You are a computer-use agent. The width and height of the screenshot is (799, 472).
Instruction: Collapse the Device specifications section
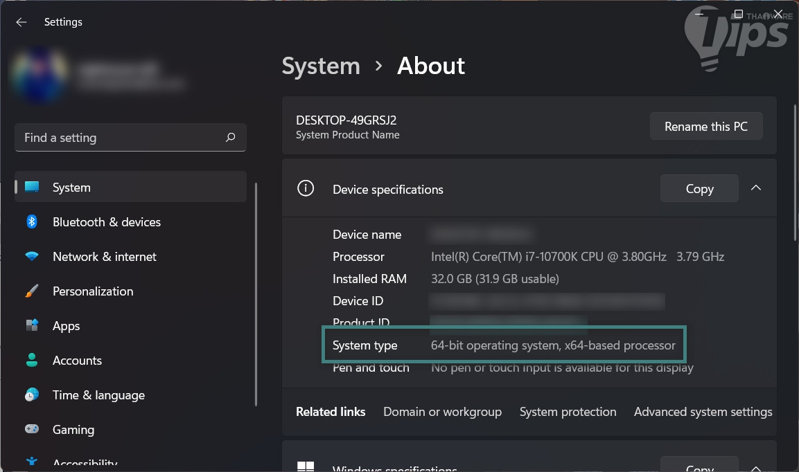point(756,188)
